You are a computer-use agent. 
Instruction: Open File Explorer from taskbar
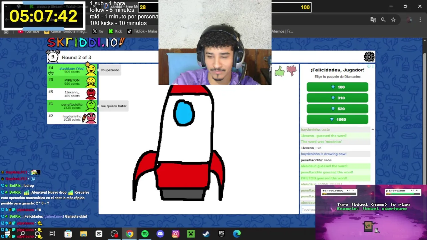83,234
